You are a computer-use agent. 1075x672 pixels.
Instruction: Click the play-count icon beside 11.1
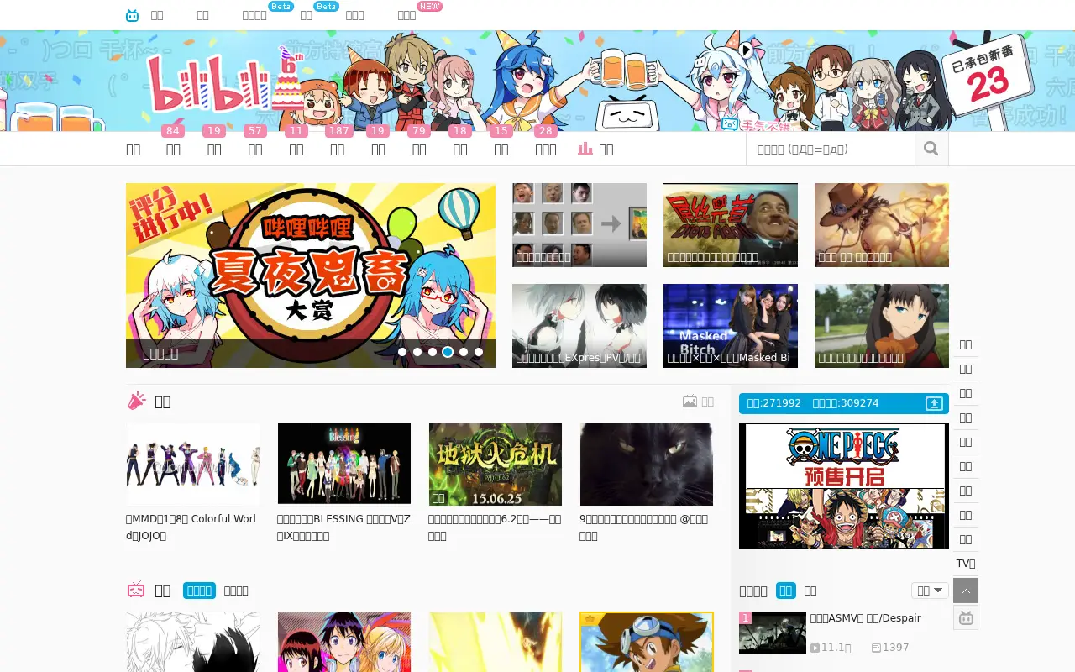pyautogui.click(x=815, y=648)
